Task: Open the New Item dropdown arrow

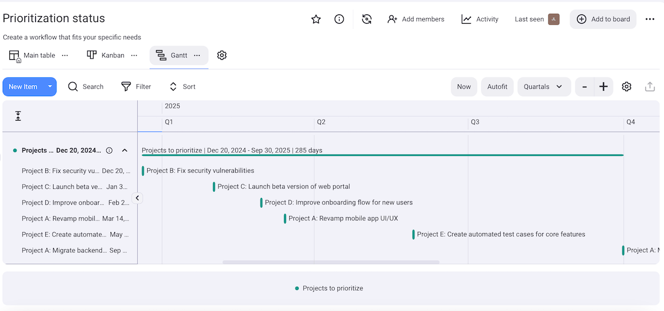Action: click(50, 87)
